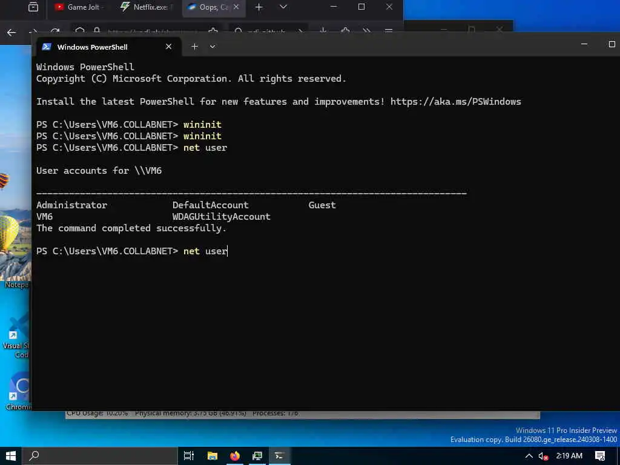Switch to Game Jolt browser tab

[81, 7]
